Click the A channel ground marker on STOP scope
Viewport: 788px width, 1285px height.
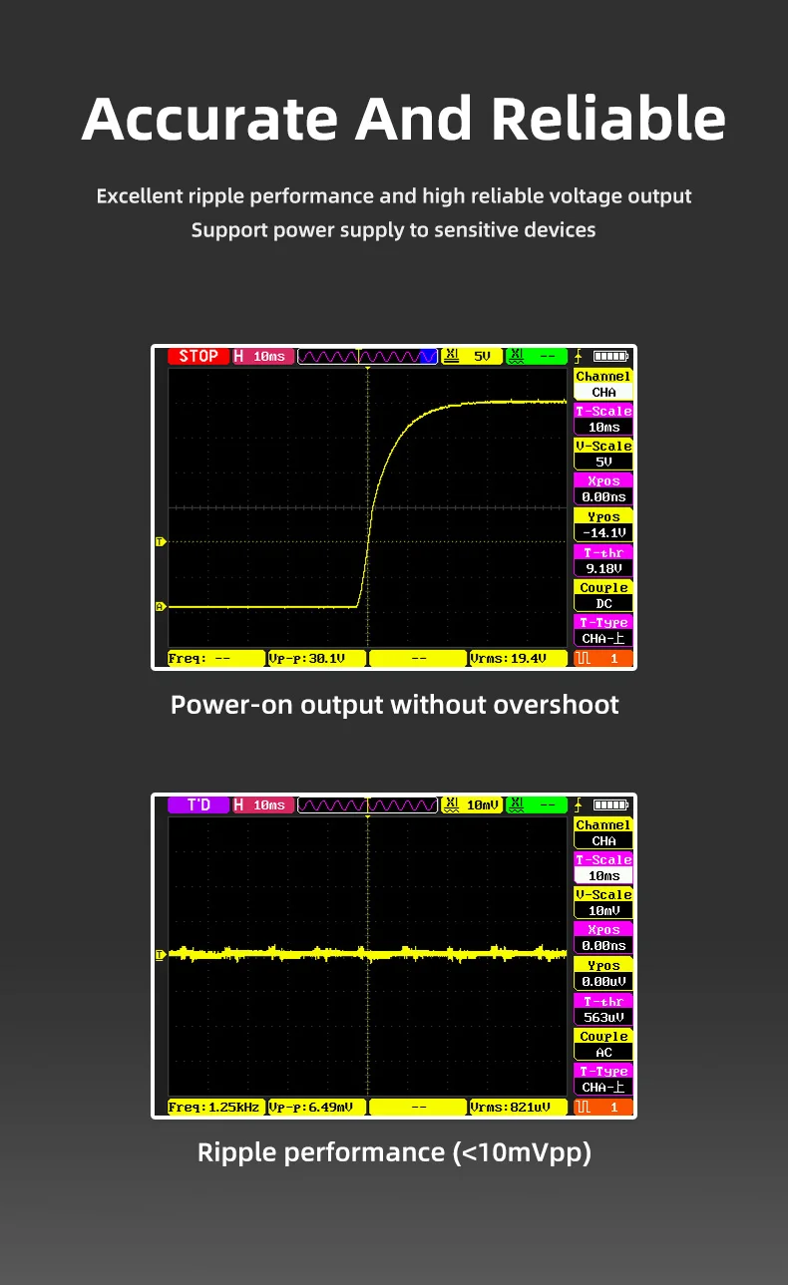pos(160,606)
